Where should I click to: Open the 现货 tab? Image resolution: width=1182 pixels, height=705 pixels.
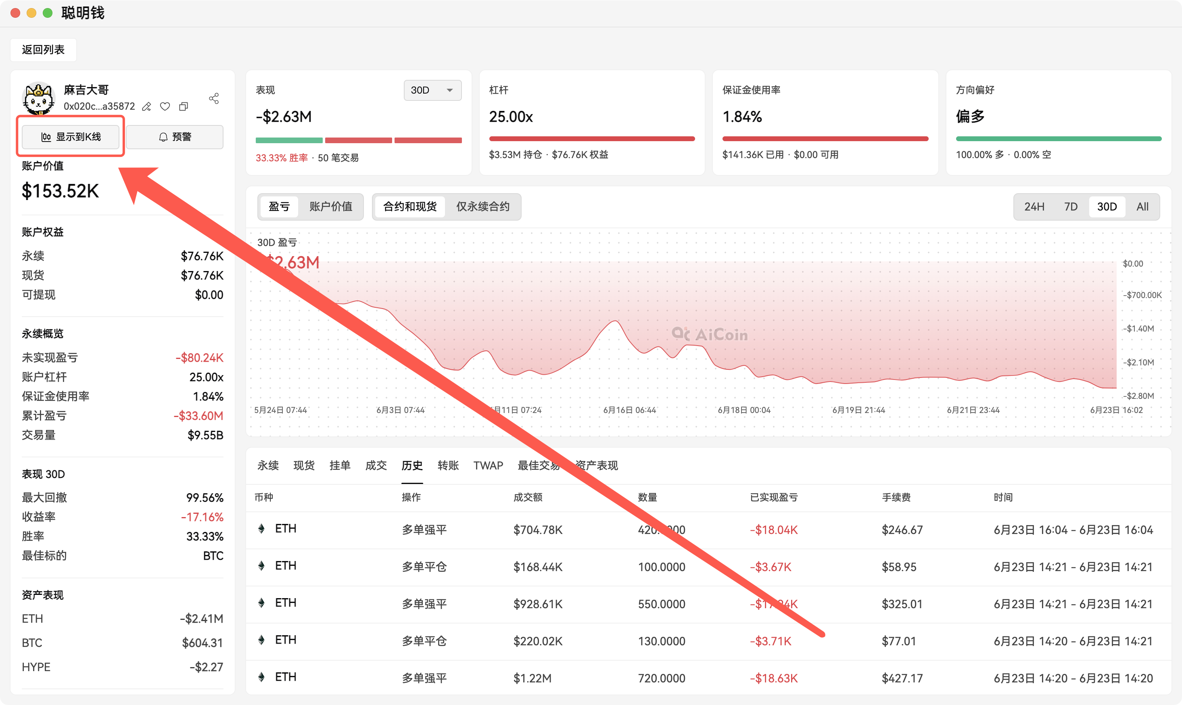click(304, 465)
